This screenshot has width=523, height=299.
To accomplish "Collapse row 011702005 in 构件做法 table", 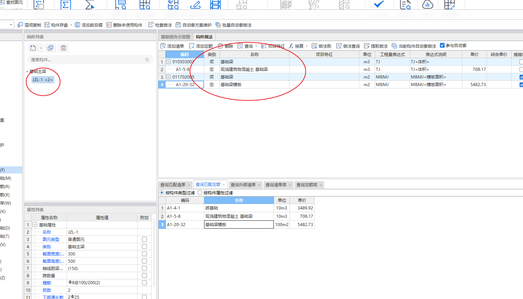I will click(169, 77).
